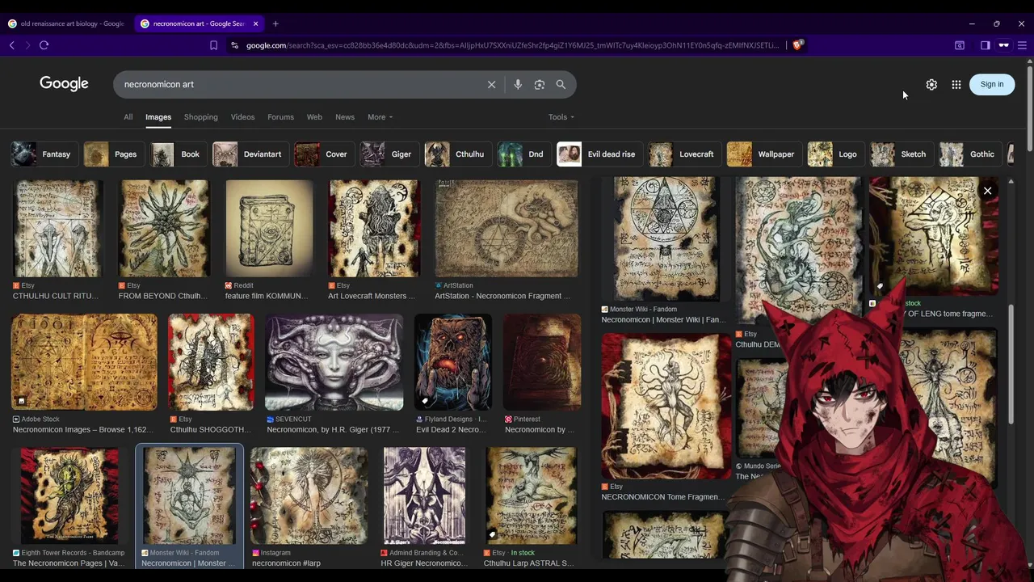Open the Instagram necronomicon #larp thumbnail

point(309,496)
